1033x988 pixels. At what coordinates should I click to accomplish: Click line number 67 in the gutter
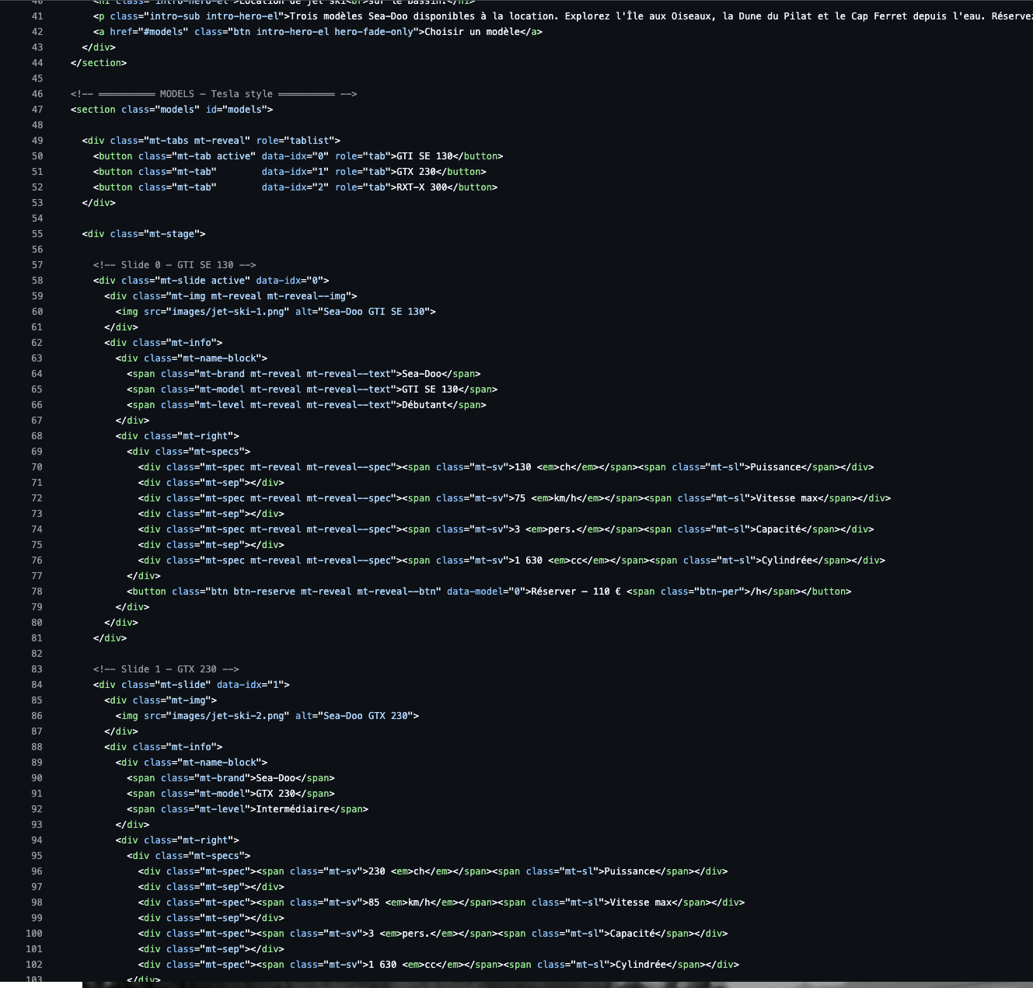pyautogui.click(x=37, y=421)
